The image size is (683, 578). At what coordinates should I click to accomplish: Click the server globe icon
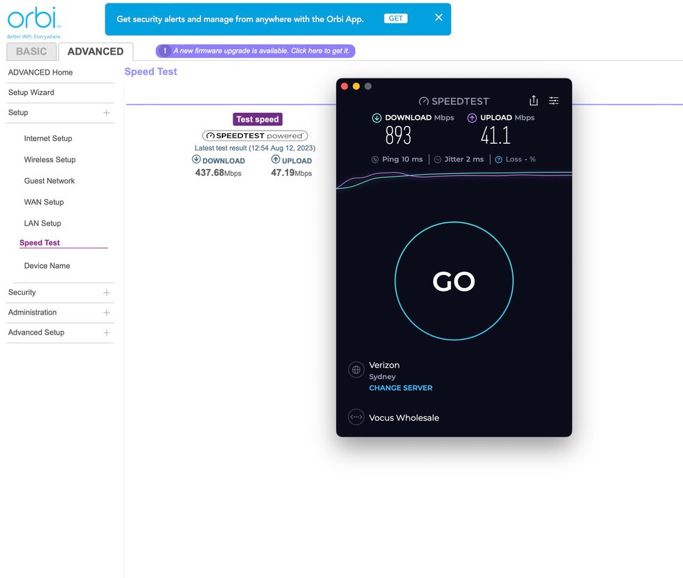357,369
